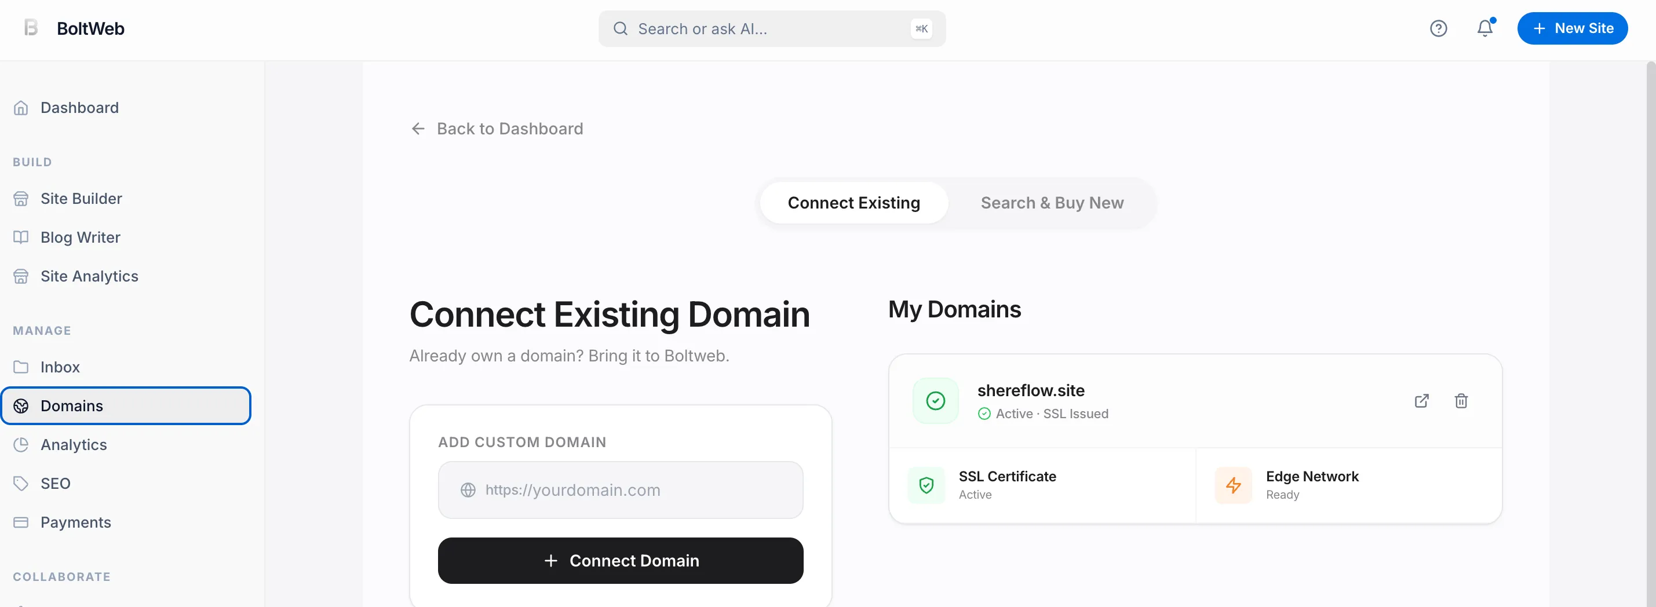Click the Inbox folder icon
The height and width of the screenshot is (607, 1656).
(21, 367)
